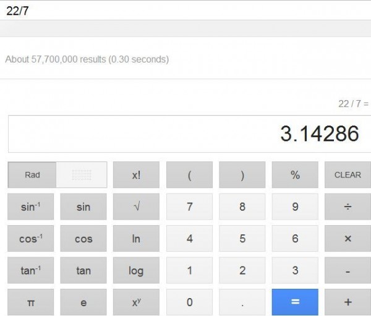371x316 pixels.
Task: Click the multiplication operator key
Action: pos(348,239)
